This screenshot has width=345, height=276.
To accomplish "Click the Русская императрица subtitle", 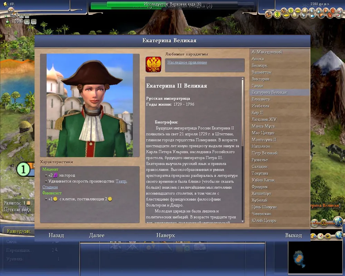I will (x=168, y=98).
